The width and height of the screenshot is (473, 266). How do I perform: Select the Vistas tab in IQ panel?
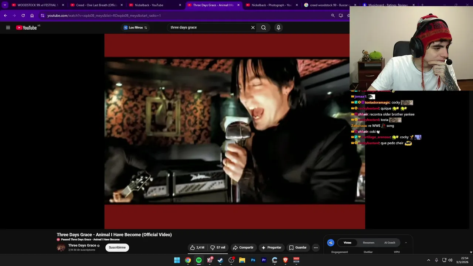[x=347, y=243]
